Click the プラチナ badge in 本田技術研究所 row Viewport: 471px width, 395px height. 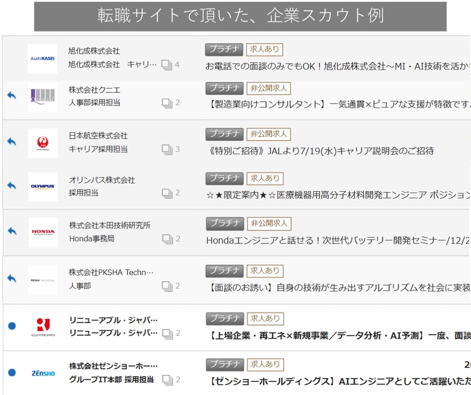coord(225,224)
